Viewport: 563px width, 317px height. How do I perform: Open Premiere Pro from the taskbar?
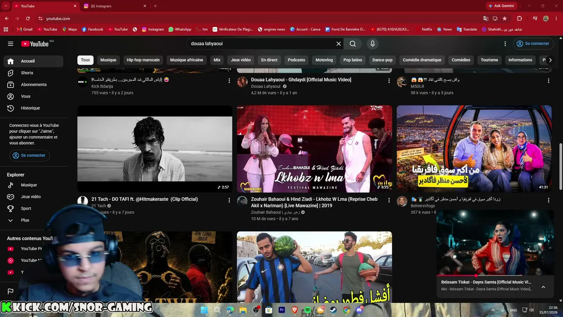[x=281, y=310]
